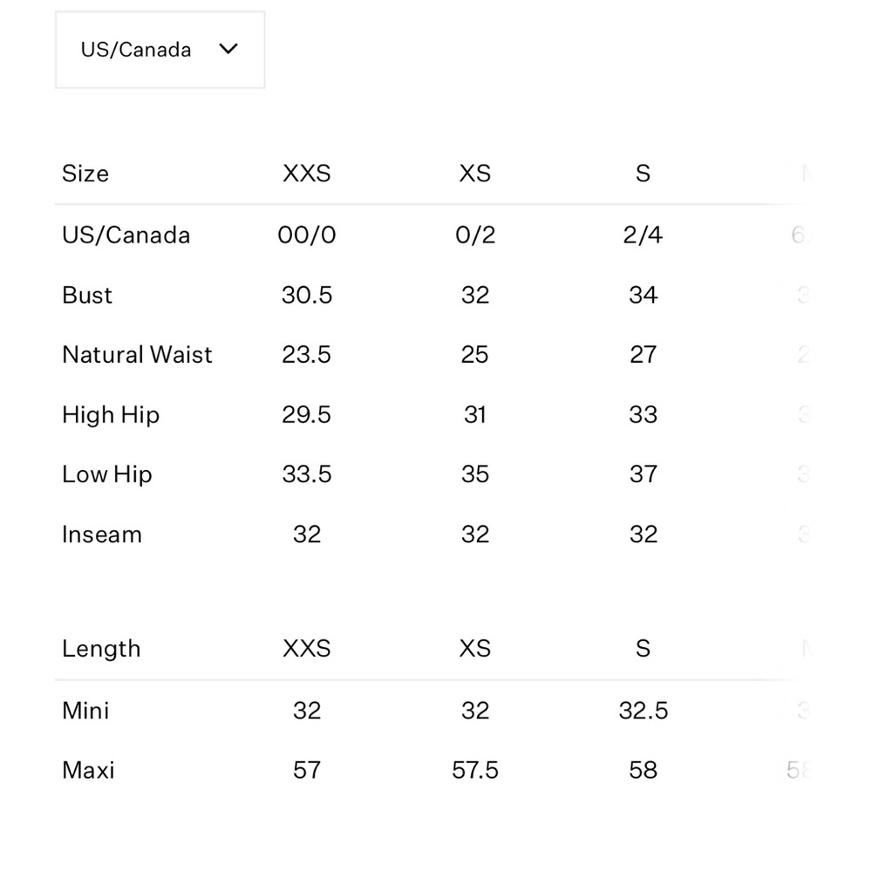Click the chevron arrow beside US/Canada selector
The height and width of the screenshot is (872, 872).
point(228,49)
